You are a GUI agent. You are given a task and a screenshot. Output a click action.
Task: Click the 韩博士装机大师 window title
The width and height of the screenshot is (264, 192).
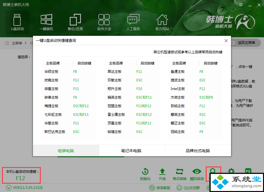(16, 5)
